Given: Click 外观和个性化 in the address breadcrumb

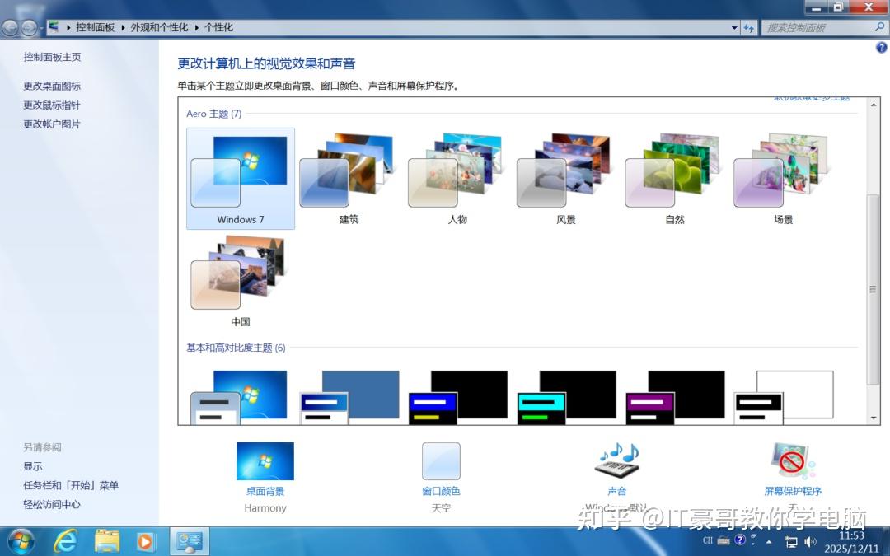Looking at the screenshot, I should [x=159, y=27].
